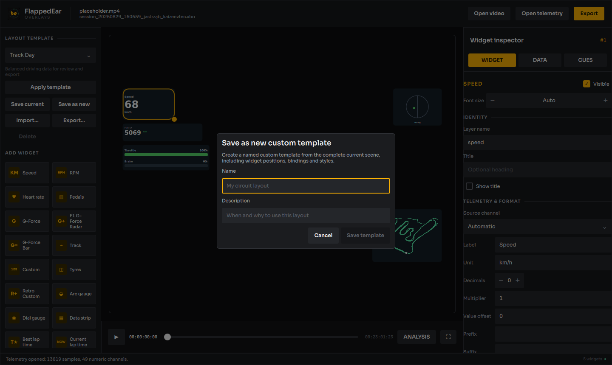Click the Save template button

365,235
